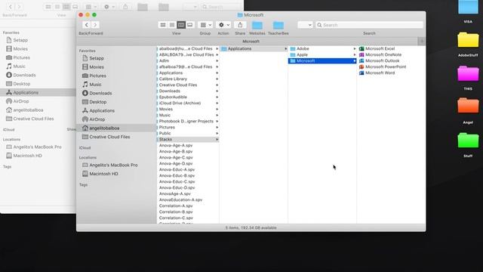This screenshot has width=483, height=272.
Task: Open the TeacherBee toolbar folder
Action: (278, 25)
